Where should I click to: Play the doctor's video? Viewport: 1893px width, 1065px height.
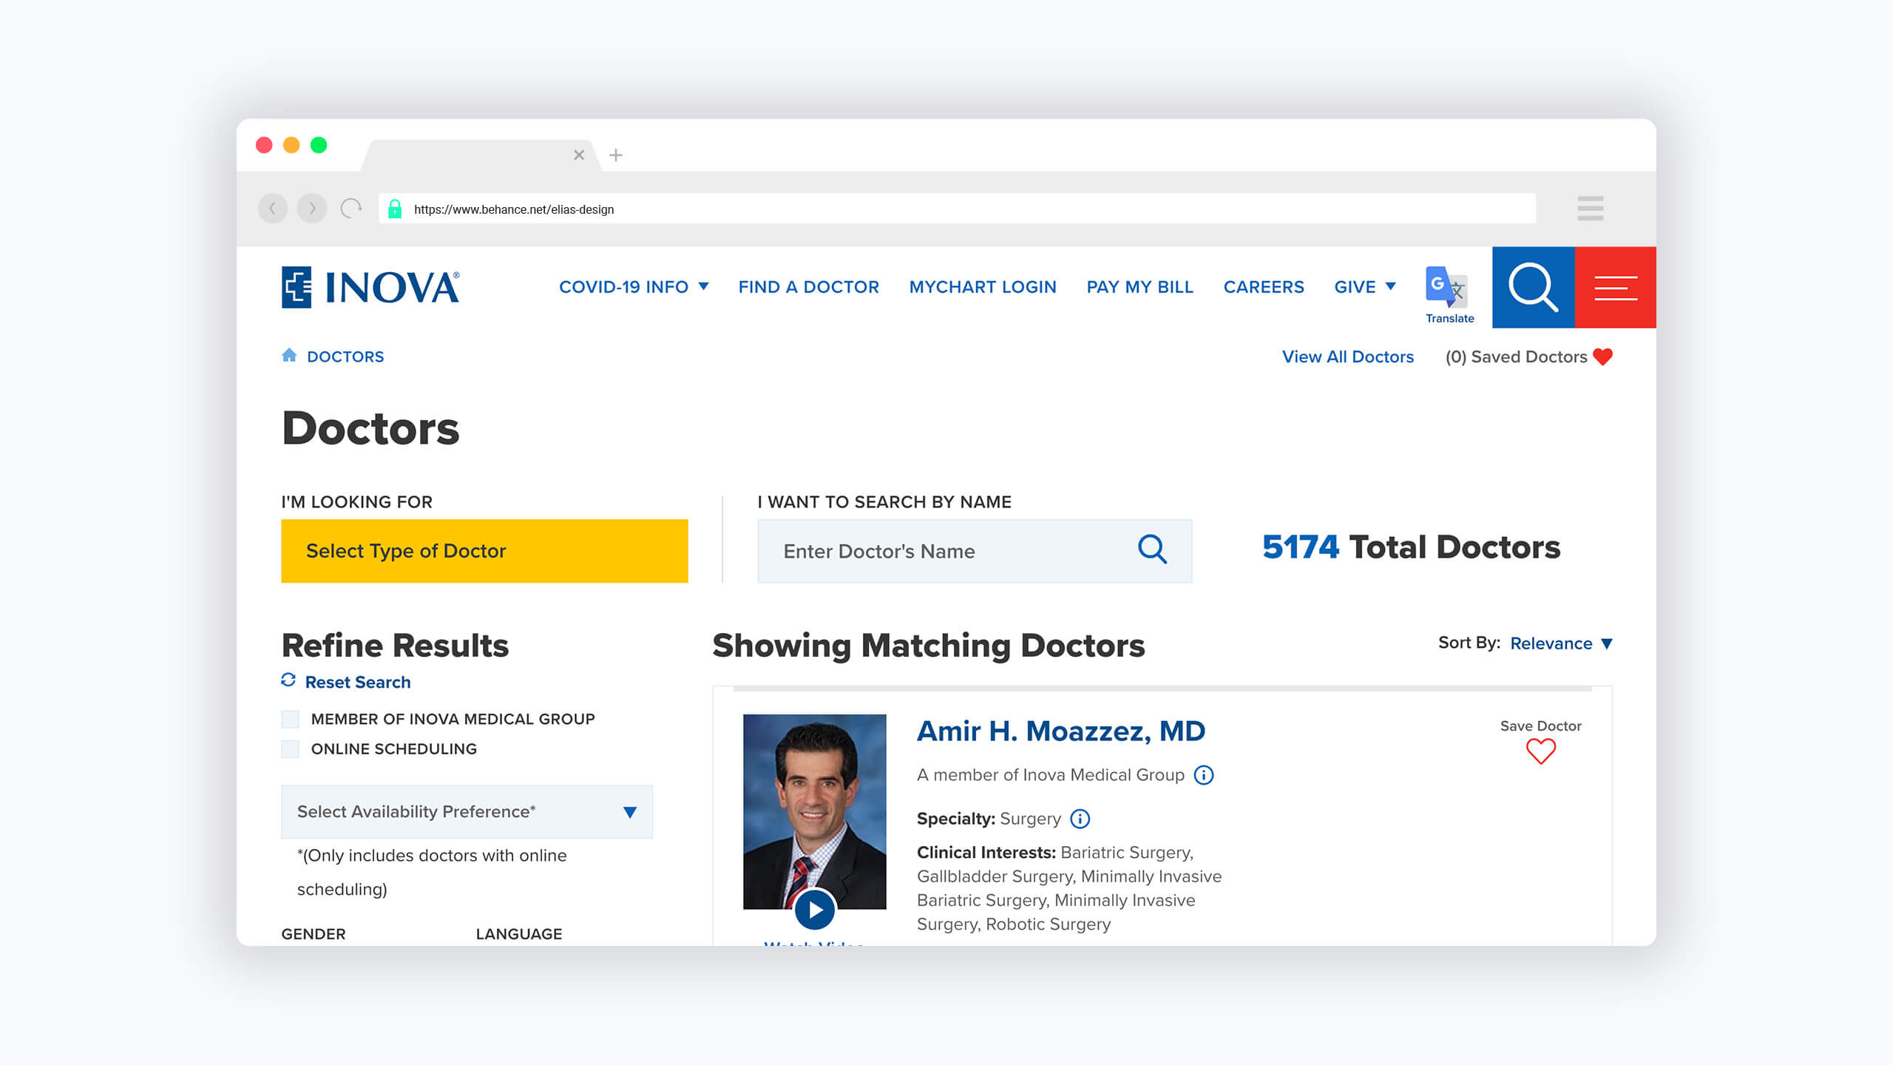815,910
